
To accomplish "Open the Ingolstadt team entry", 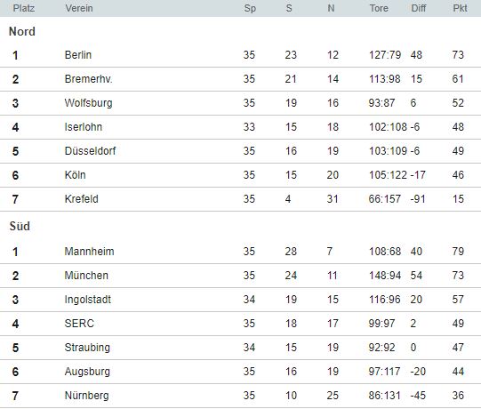I will click(x=88, y=300).
